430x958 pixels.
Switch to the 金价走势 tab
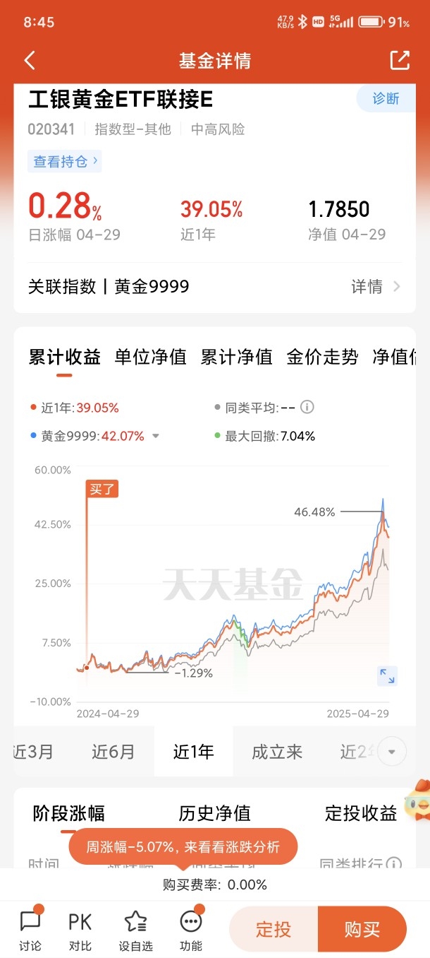tap(322, 357)
